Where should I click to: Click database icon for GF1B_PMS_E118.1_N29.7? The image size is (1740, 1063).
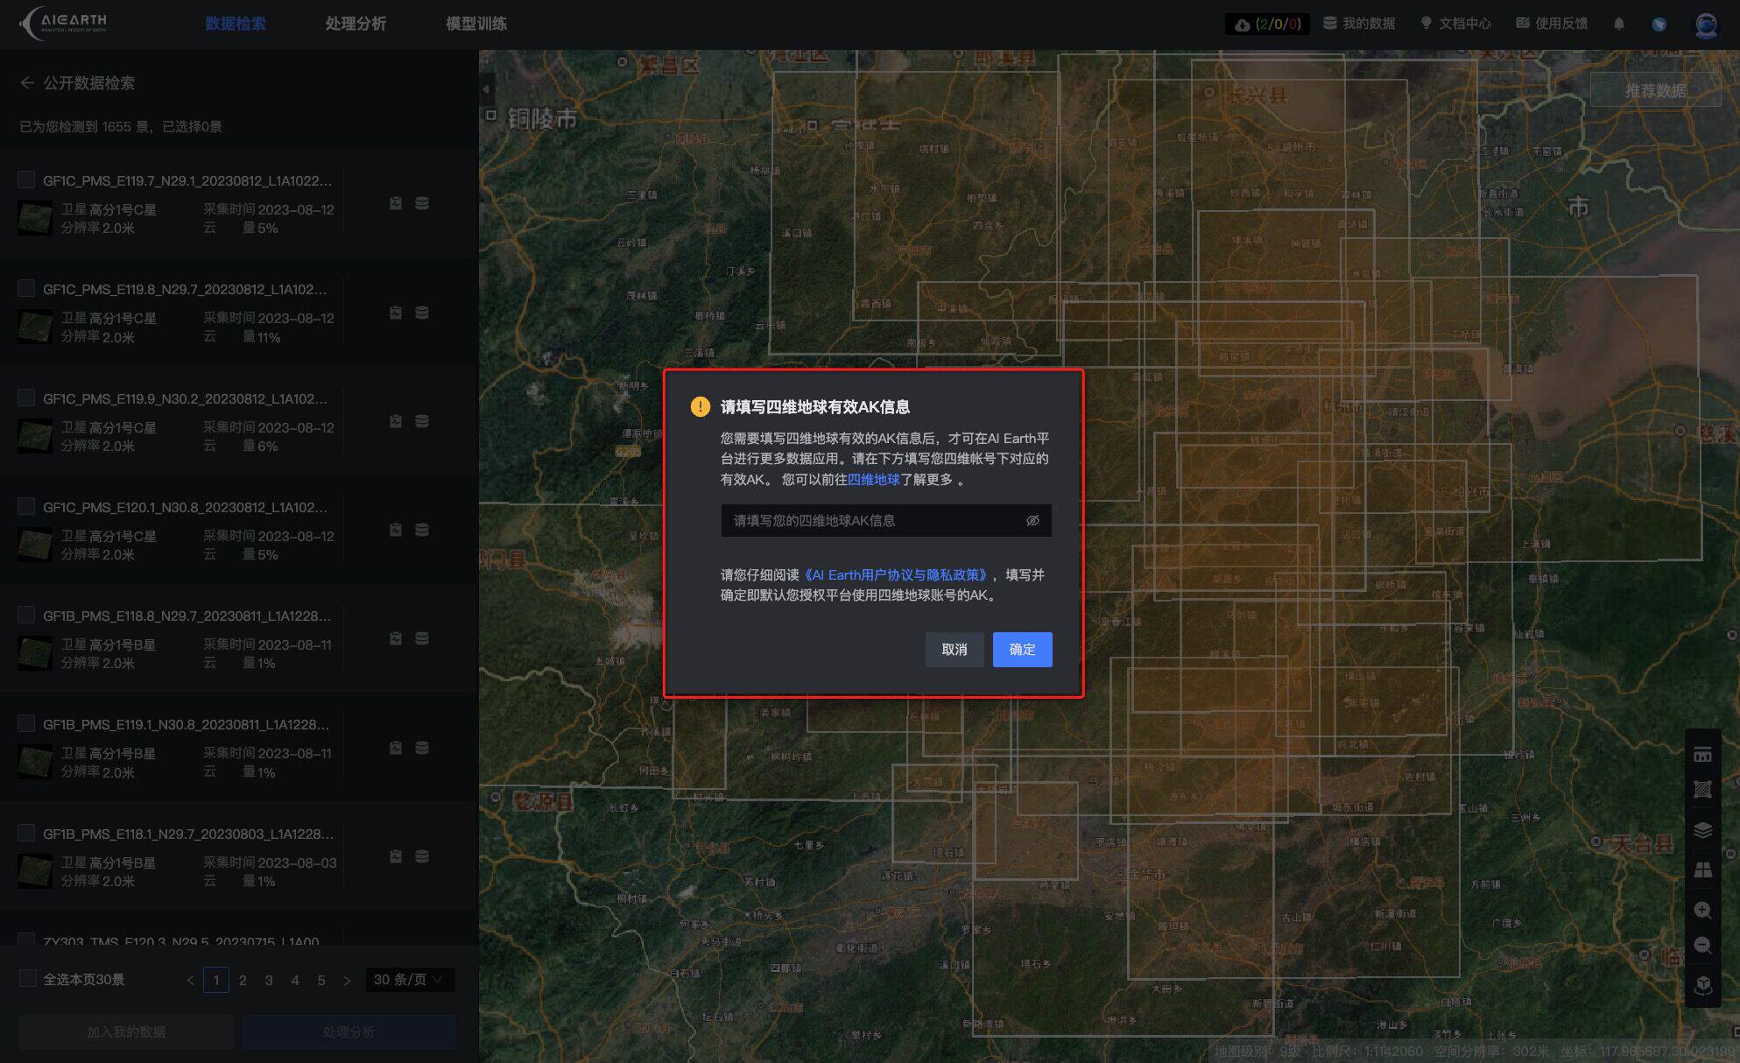coord(422,856)
